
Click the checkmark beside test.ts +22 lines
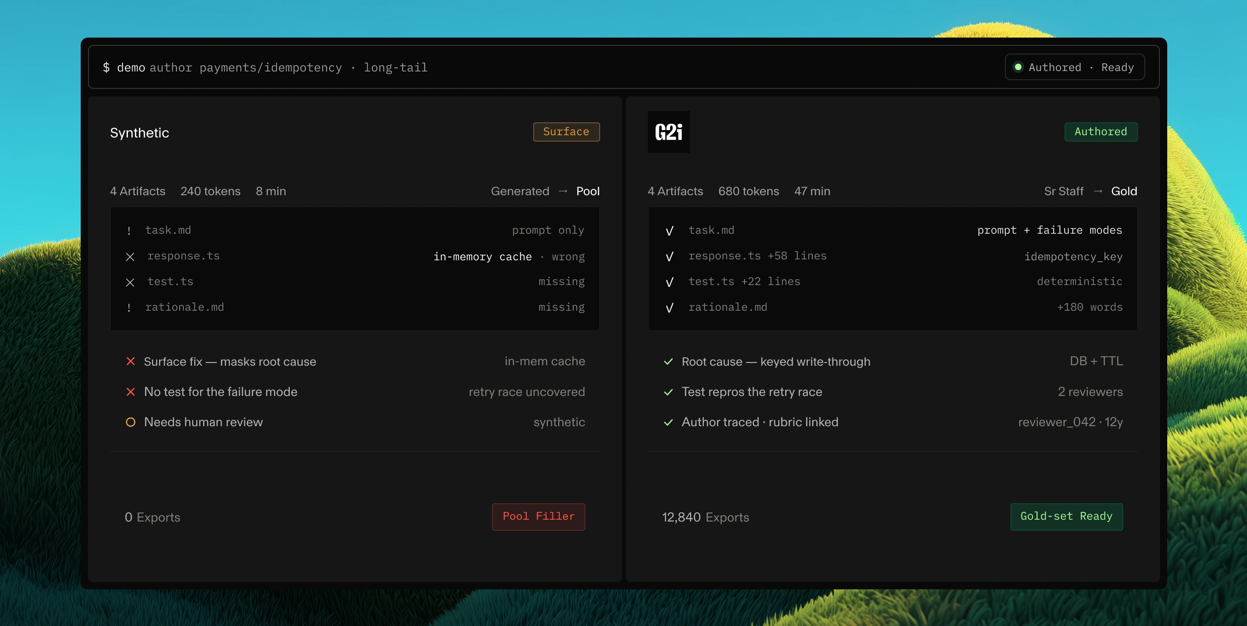point(669,282)
